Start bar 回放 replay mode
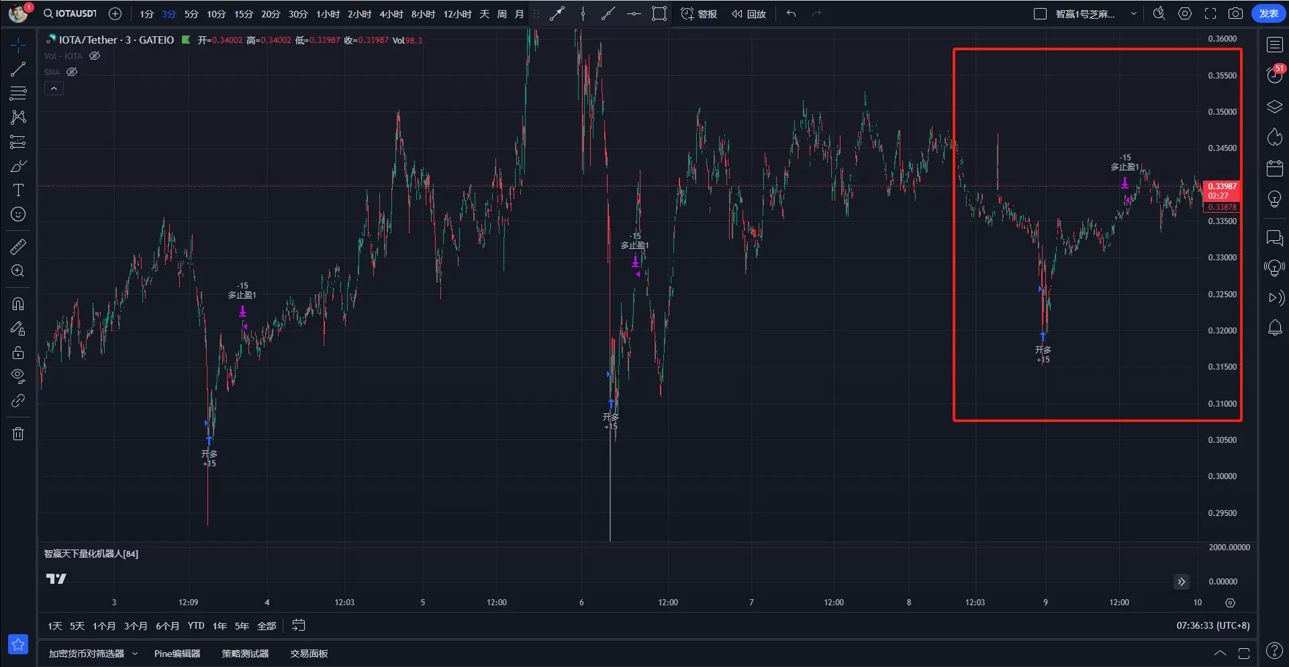The height and width of the screenshot is (667, 1289). tap(749, 13)
